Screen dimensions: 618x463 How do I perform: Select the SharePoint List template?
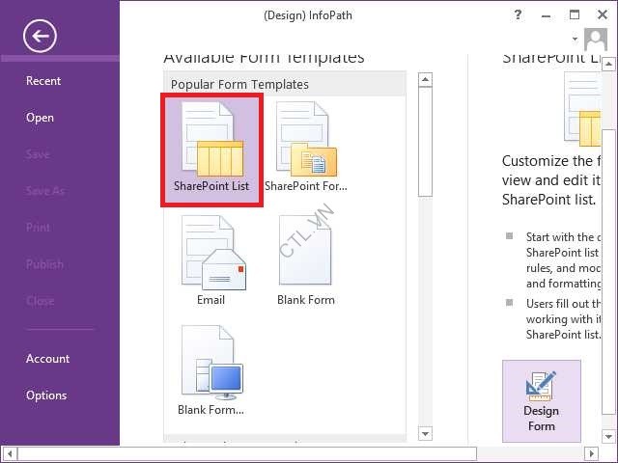point(211,150)
